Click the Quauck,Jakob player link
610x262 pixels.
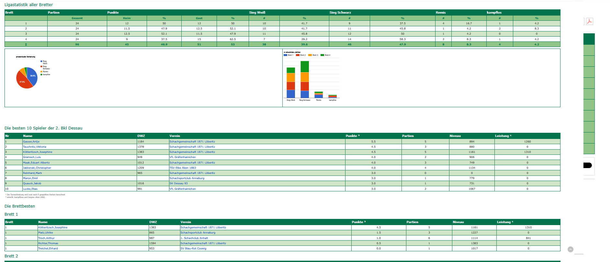[x=32, y=183]
